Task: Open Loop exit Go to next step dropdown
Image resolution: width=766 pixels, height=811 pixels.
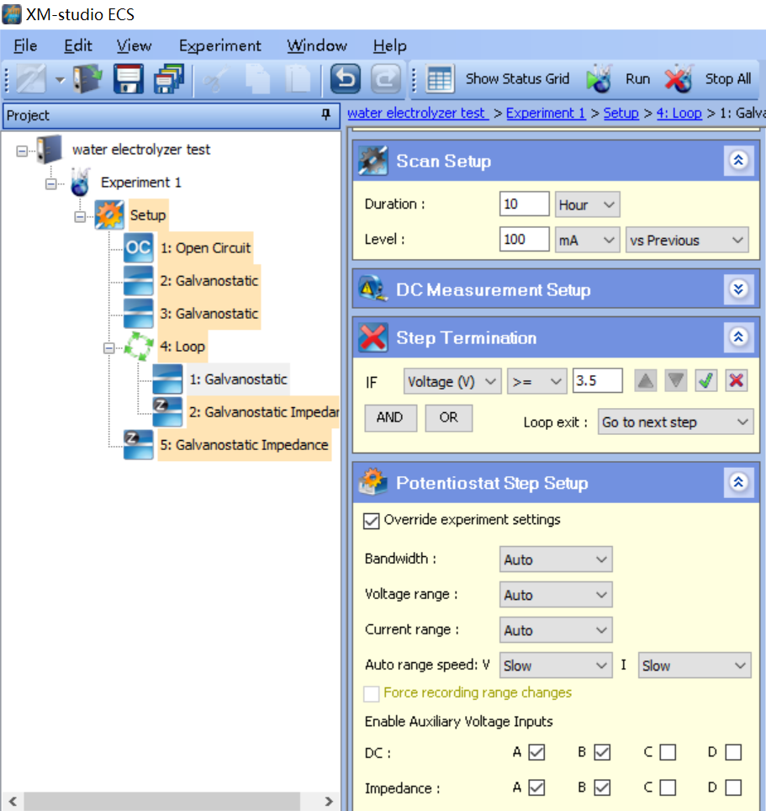Action: tap(675, 422)
